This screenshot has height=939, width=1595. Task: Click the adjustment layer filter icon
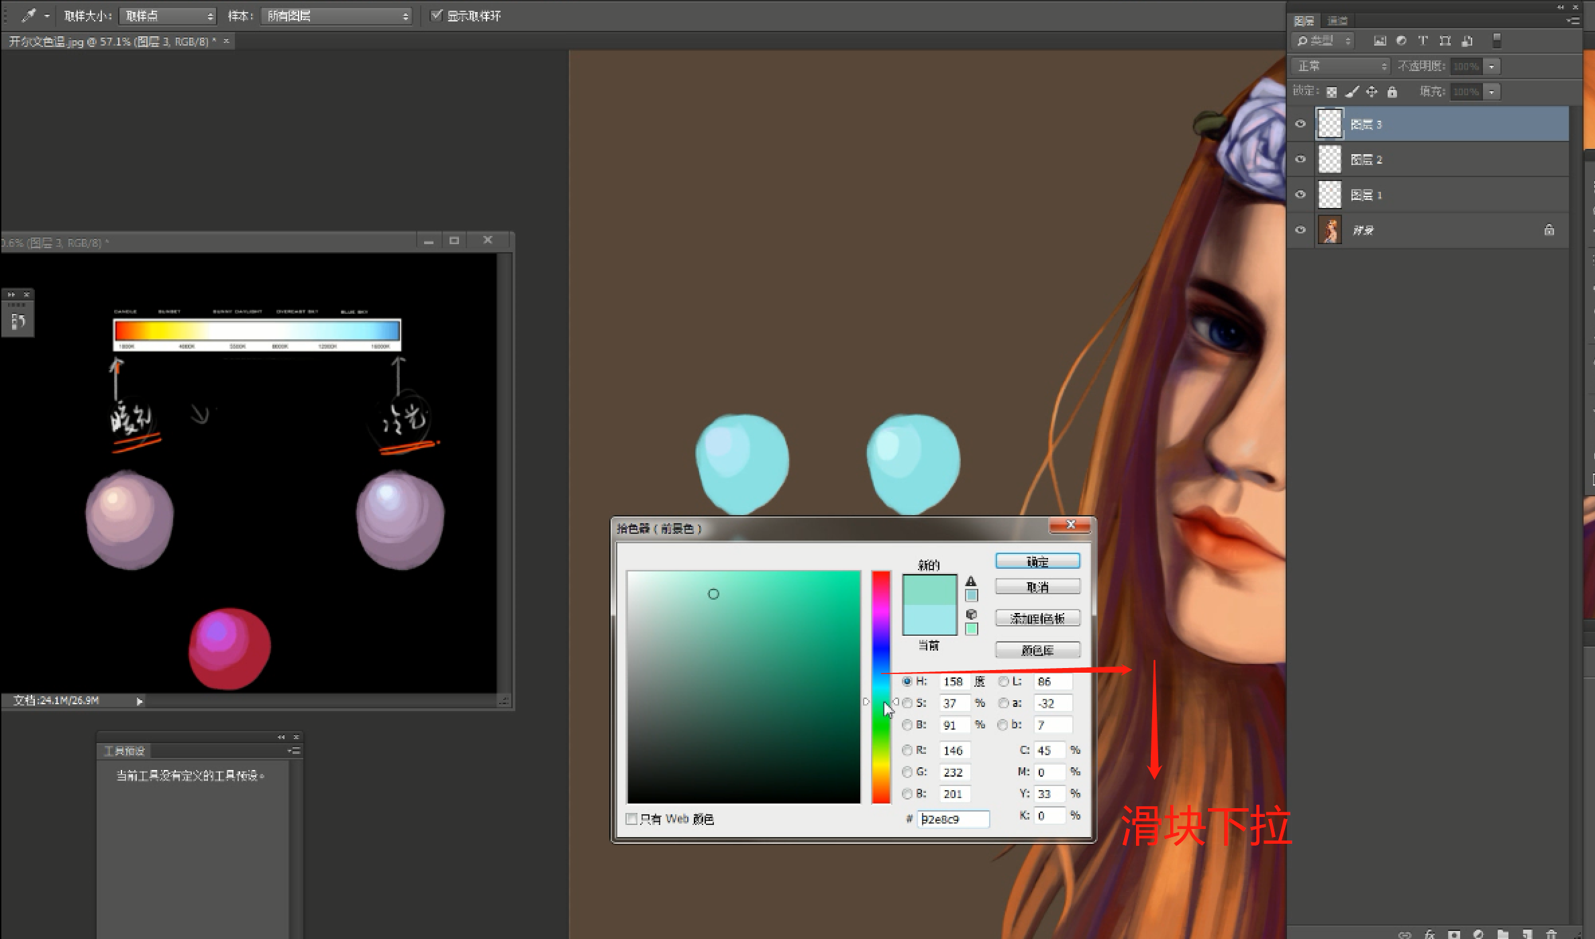[1401, 41]
